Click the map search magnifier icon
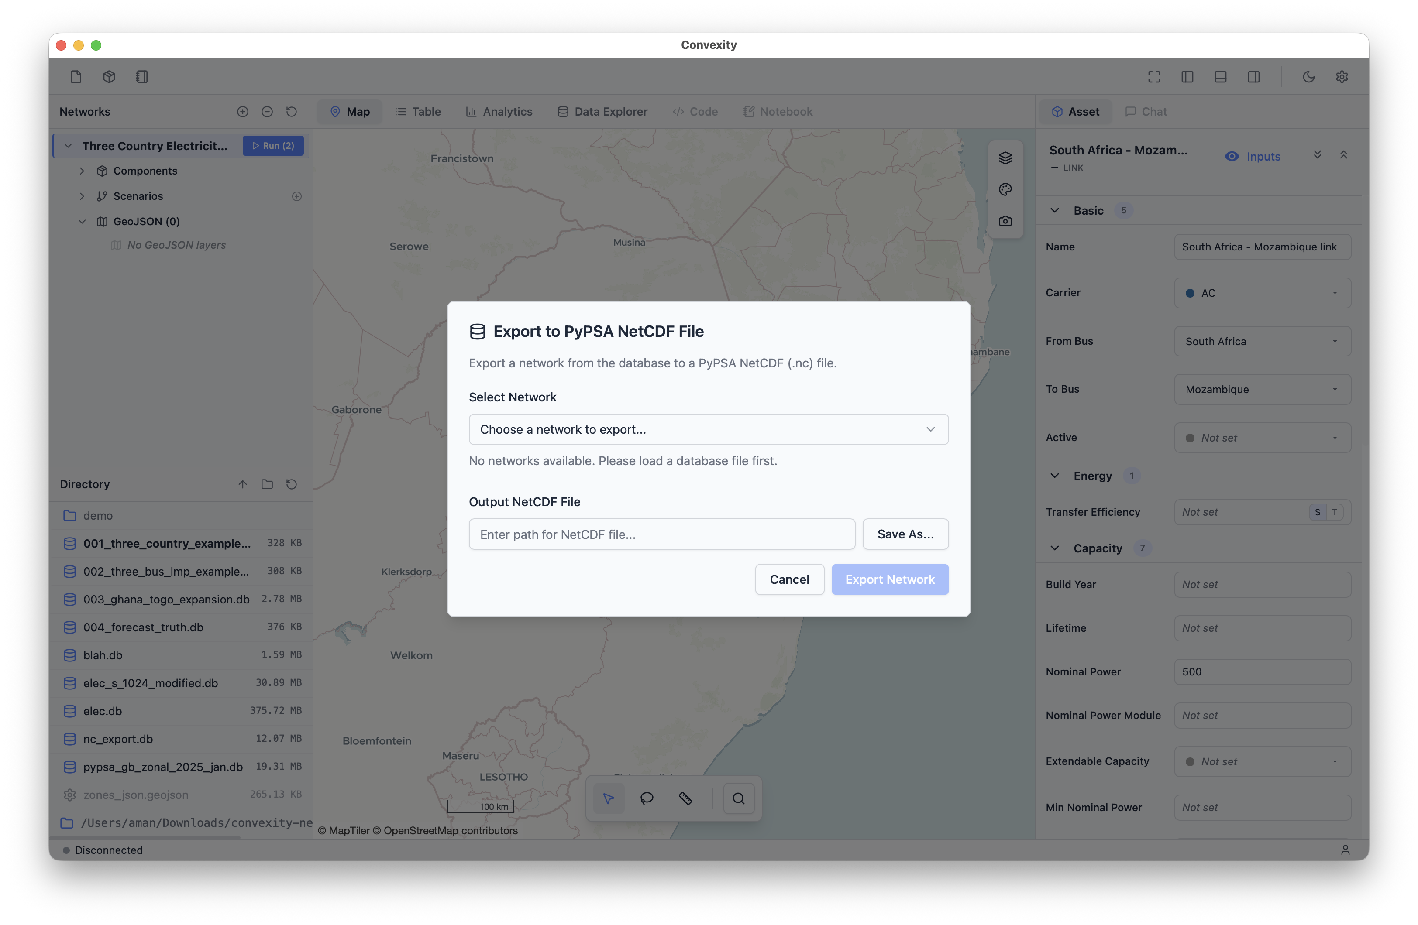 point(738,798)
